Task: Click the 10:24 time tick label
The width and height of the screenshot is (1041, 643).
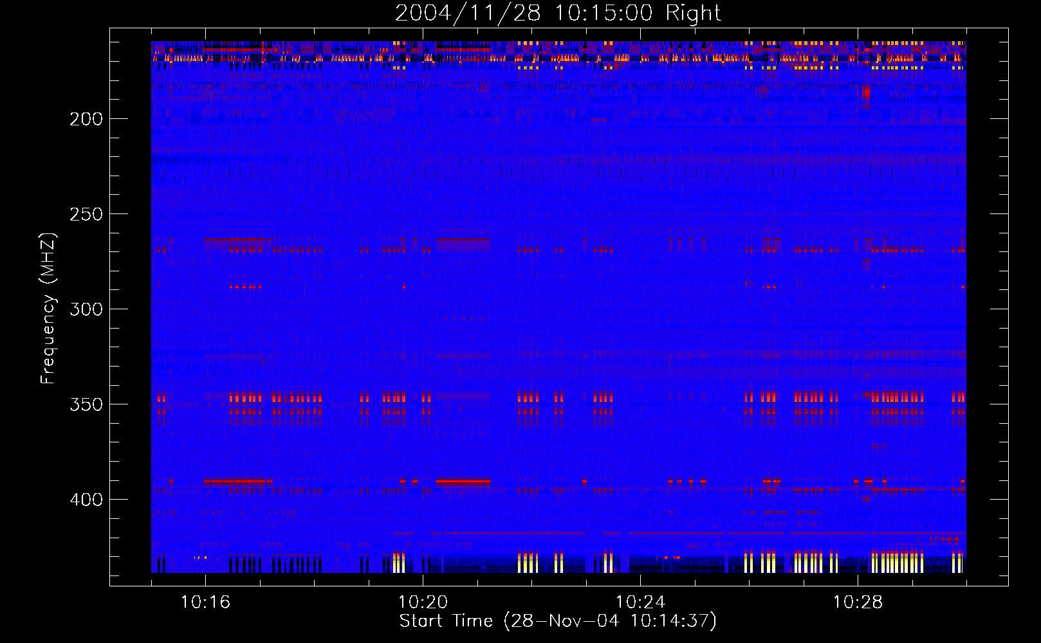Action: (x=640, y=602)
